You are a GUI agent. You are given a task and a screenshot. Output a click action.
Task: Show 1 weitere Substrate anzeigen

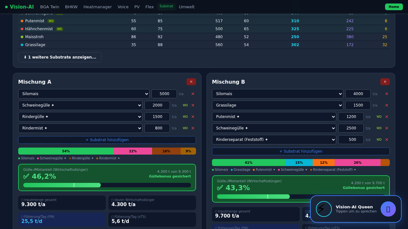click(60, 57)
